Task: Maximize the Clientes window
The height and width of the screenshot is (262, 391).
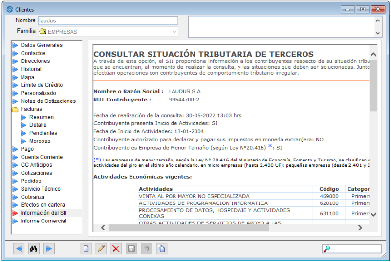Action: (363, 9)
